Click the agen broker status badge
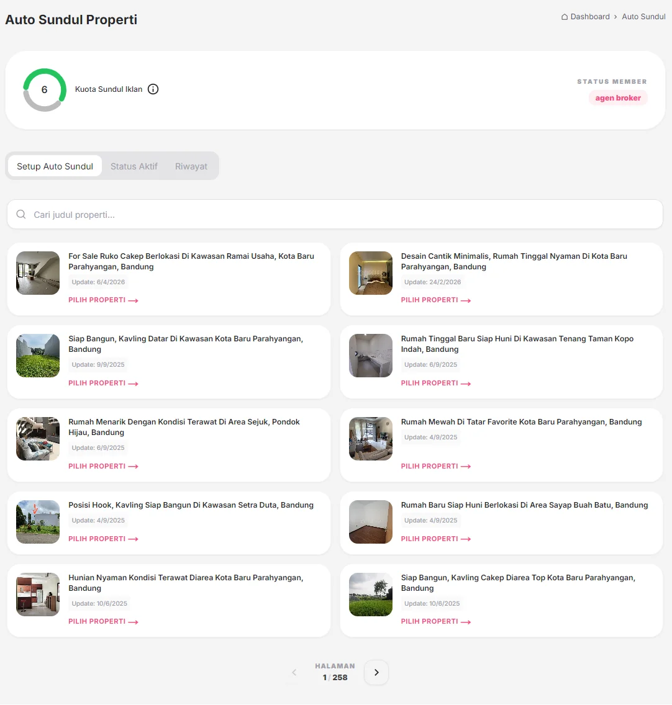The width and height of the screenshot is (672, 705). (x=618, y=98)
